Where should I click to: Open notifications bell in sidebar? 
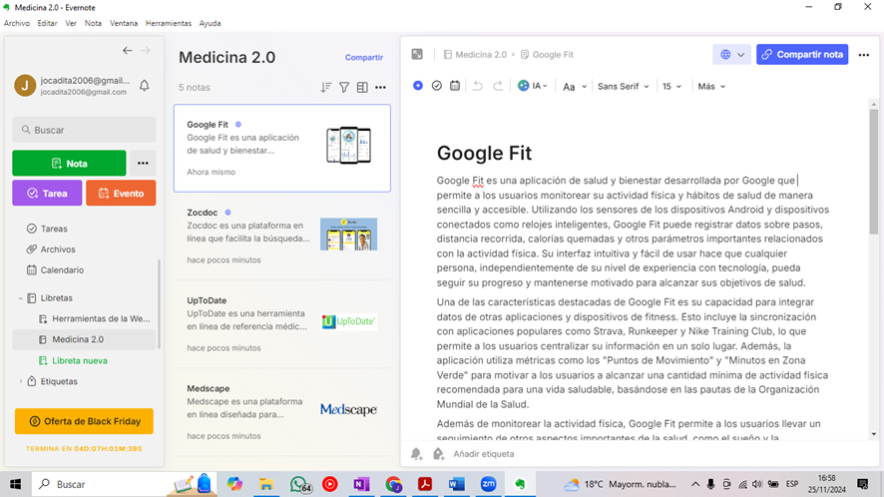pos(145,85)
